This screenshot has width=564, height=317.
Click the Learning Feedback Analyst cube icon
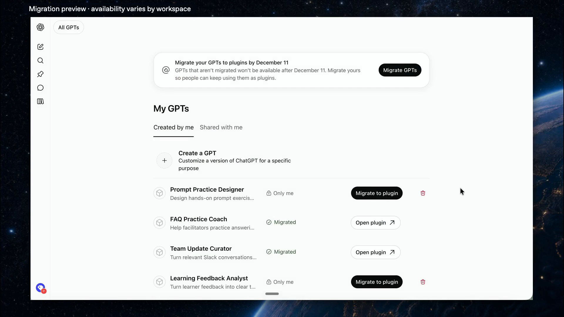(x=160, y=282)
